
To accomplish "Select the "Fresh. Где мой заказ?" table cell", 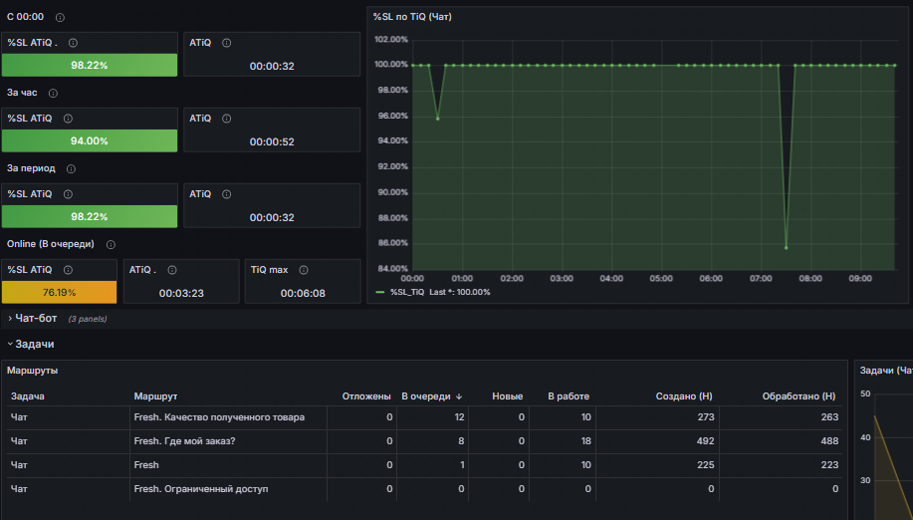I will tap(184, 441).
